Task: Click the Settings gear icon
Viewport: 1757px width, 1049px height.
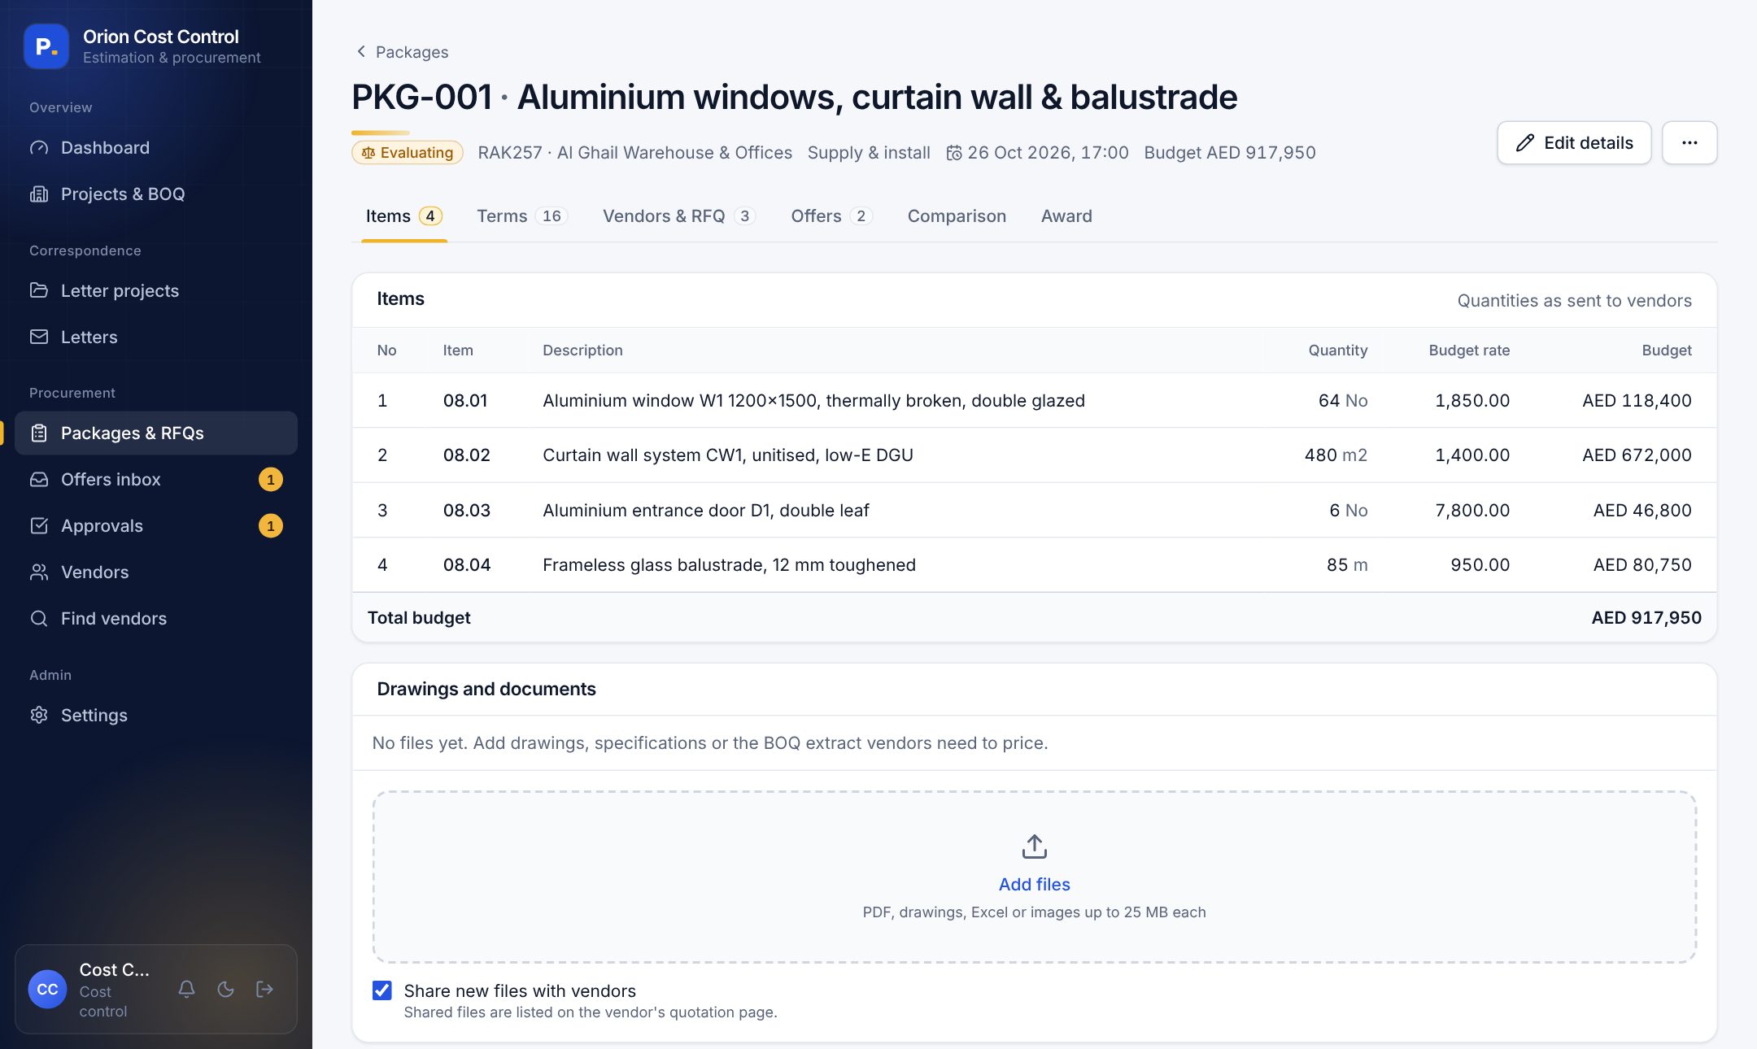Action: point(39,715)
